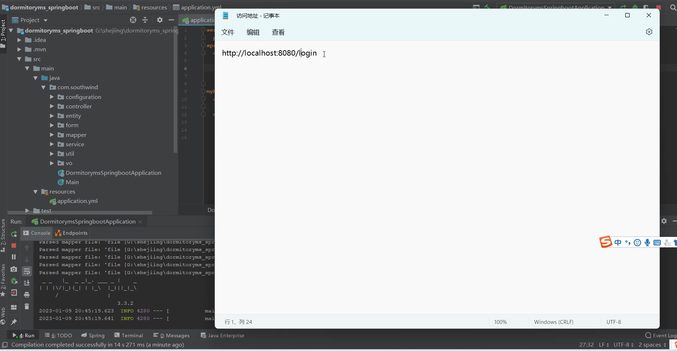Viewport: 677px width, 351px height.
Task: Open Java Enterprise tool window
Action: [222, 335]
